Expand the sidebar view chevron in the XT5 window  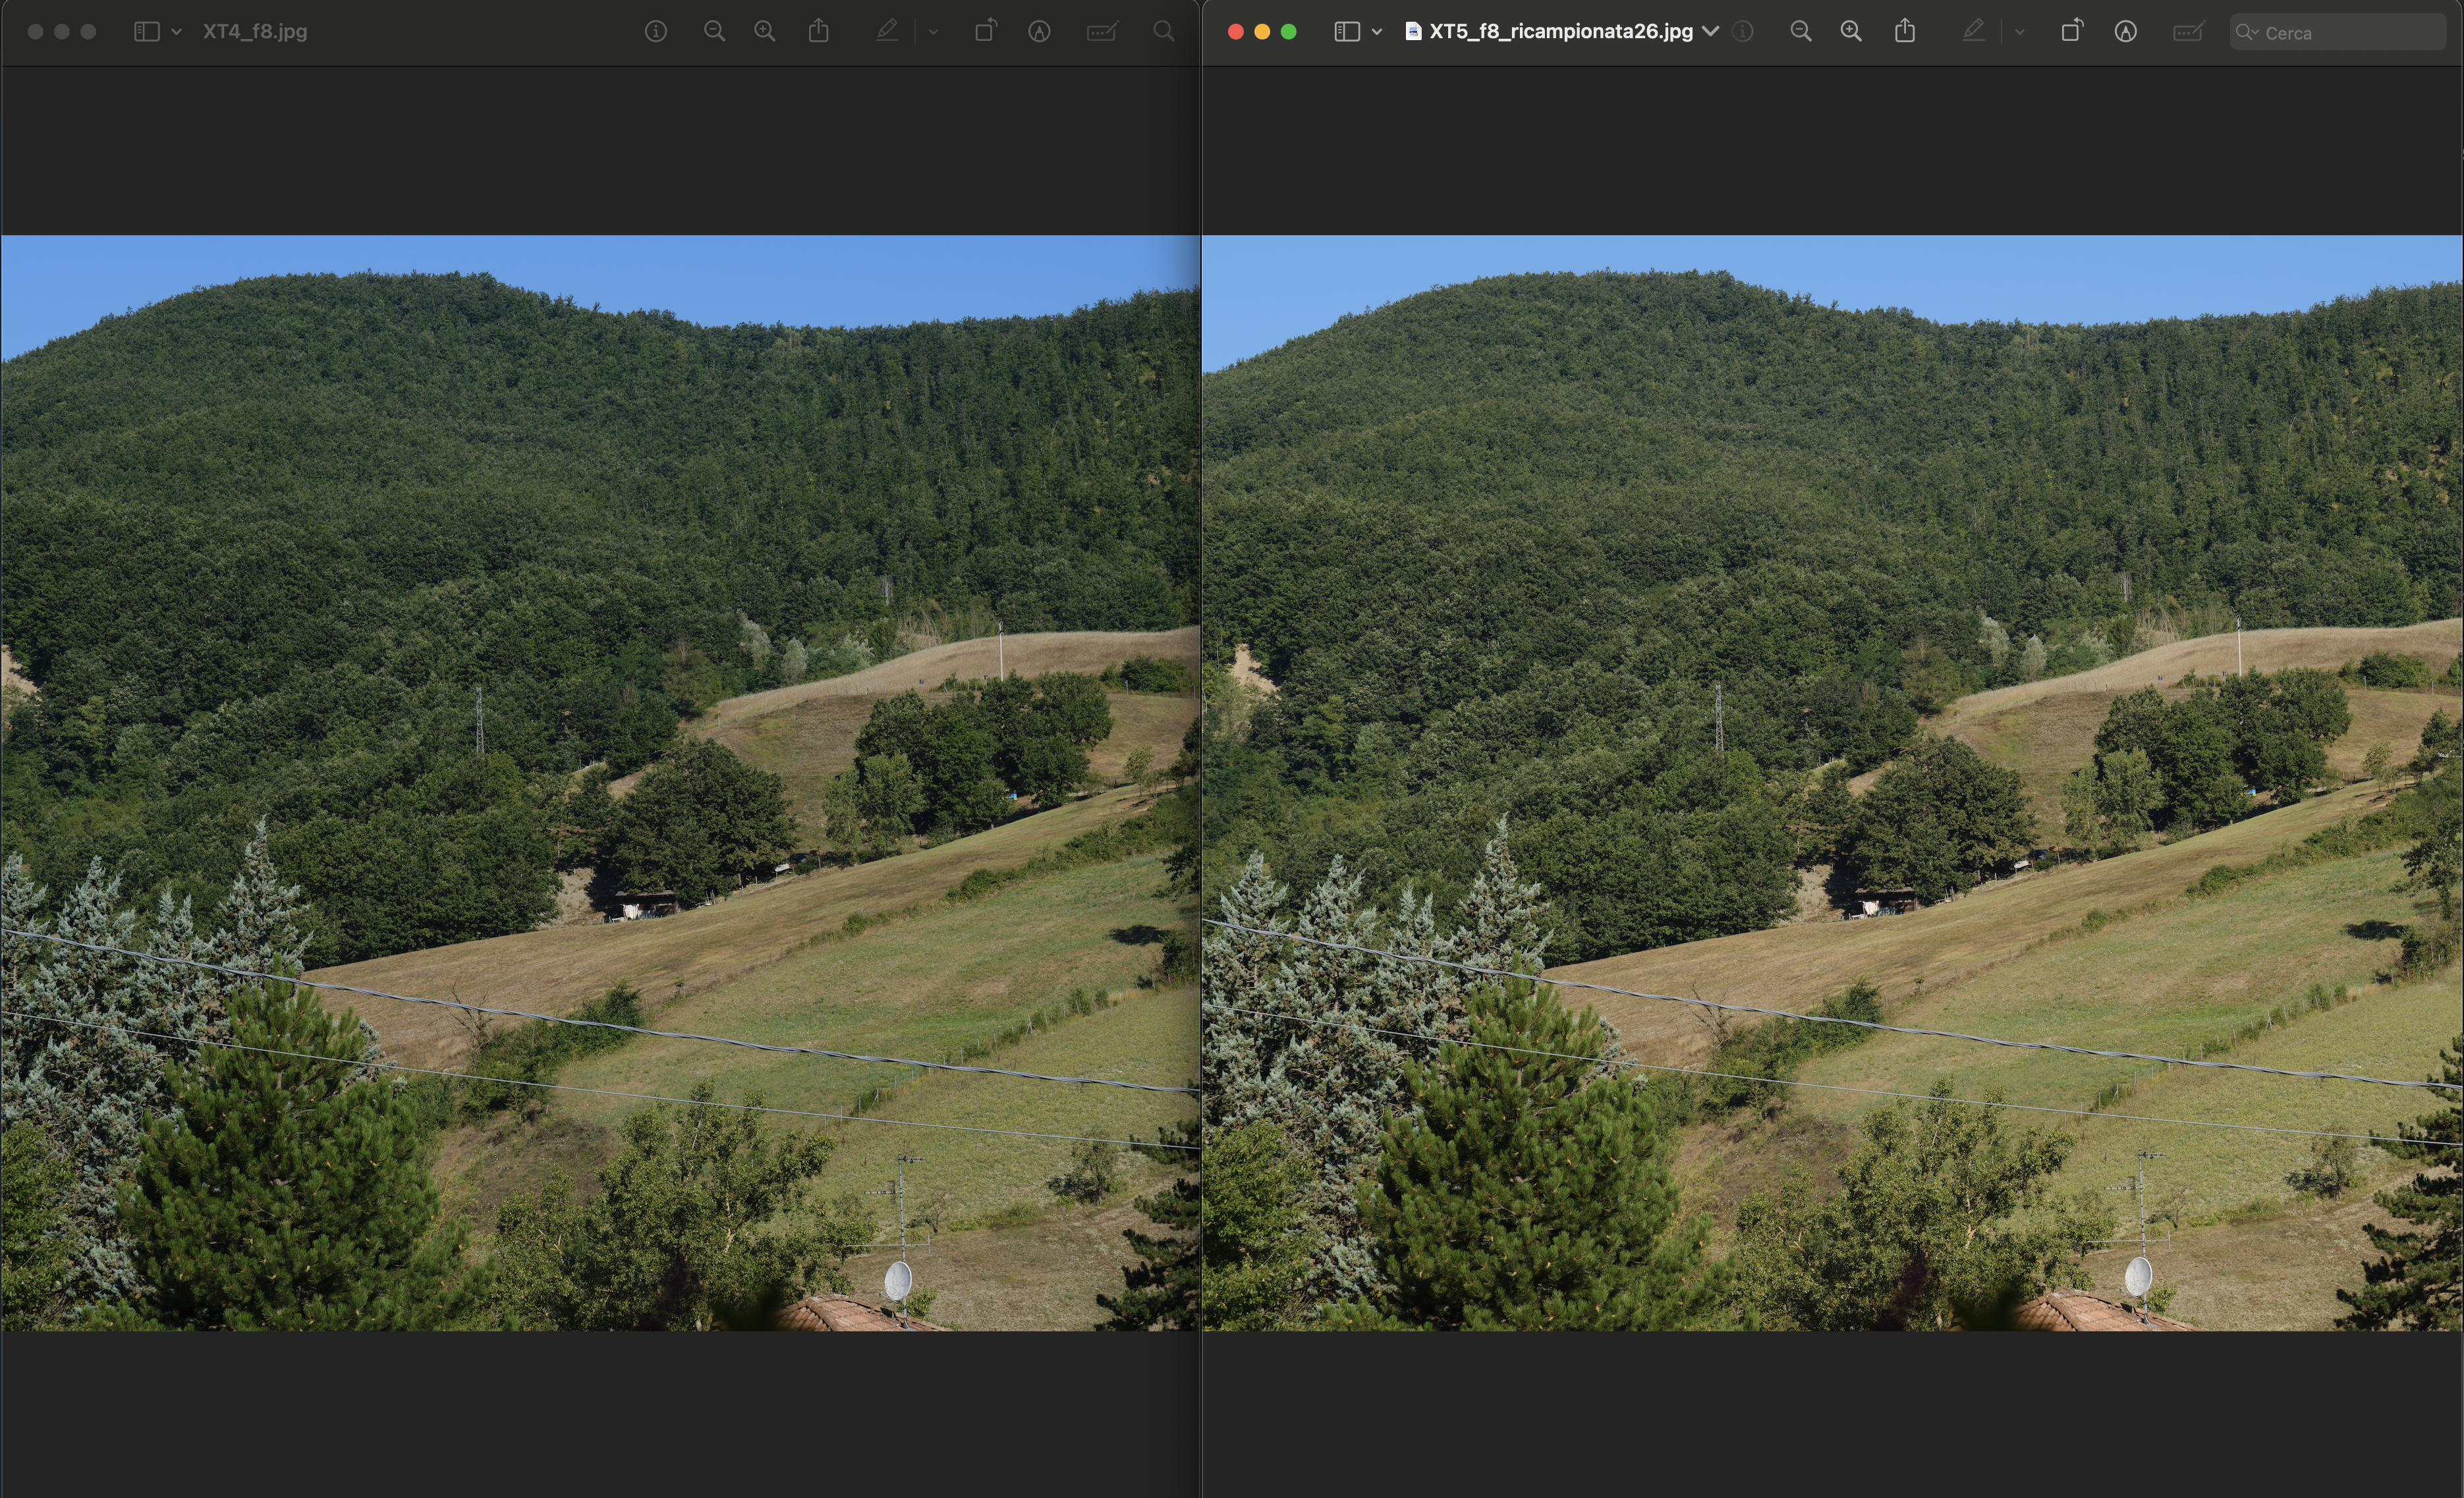pos(1377,32)
